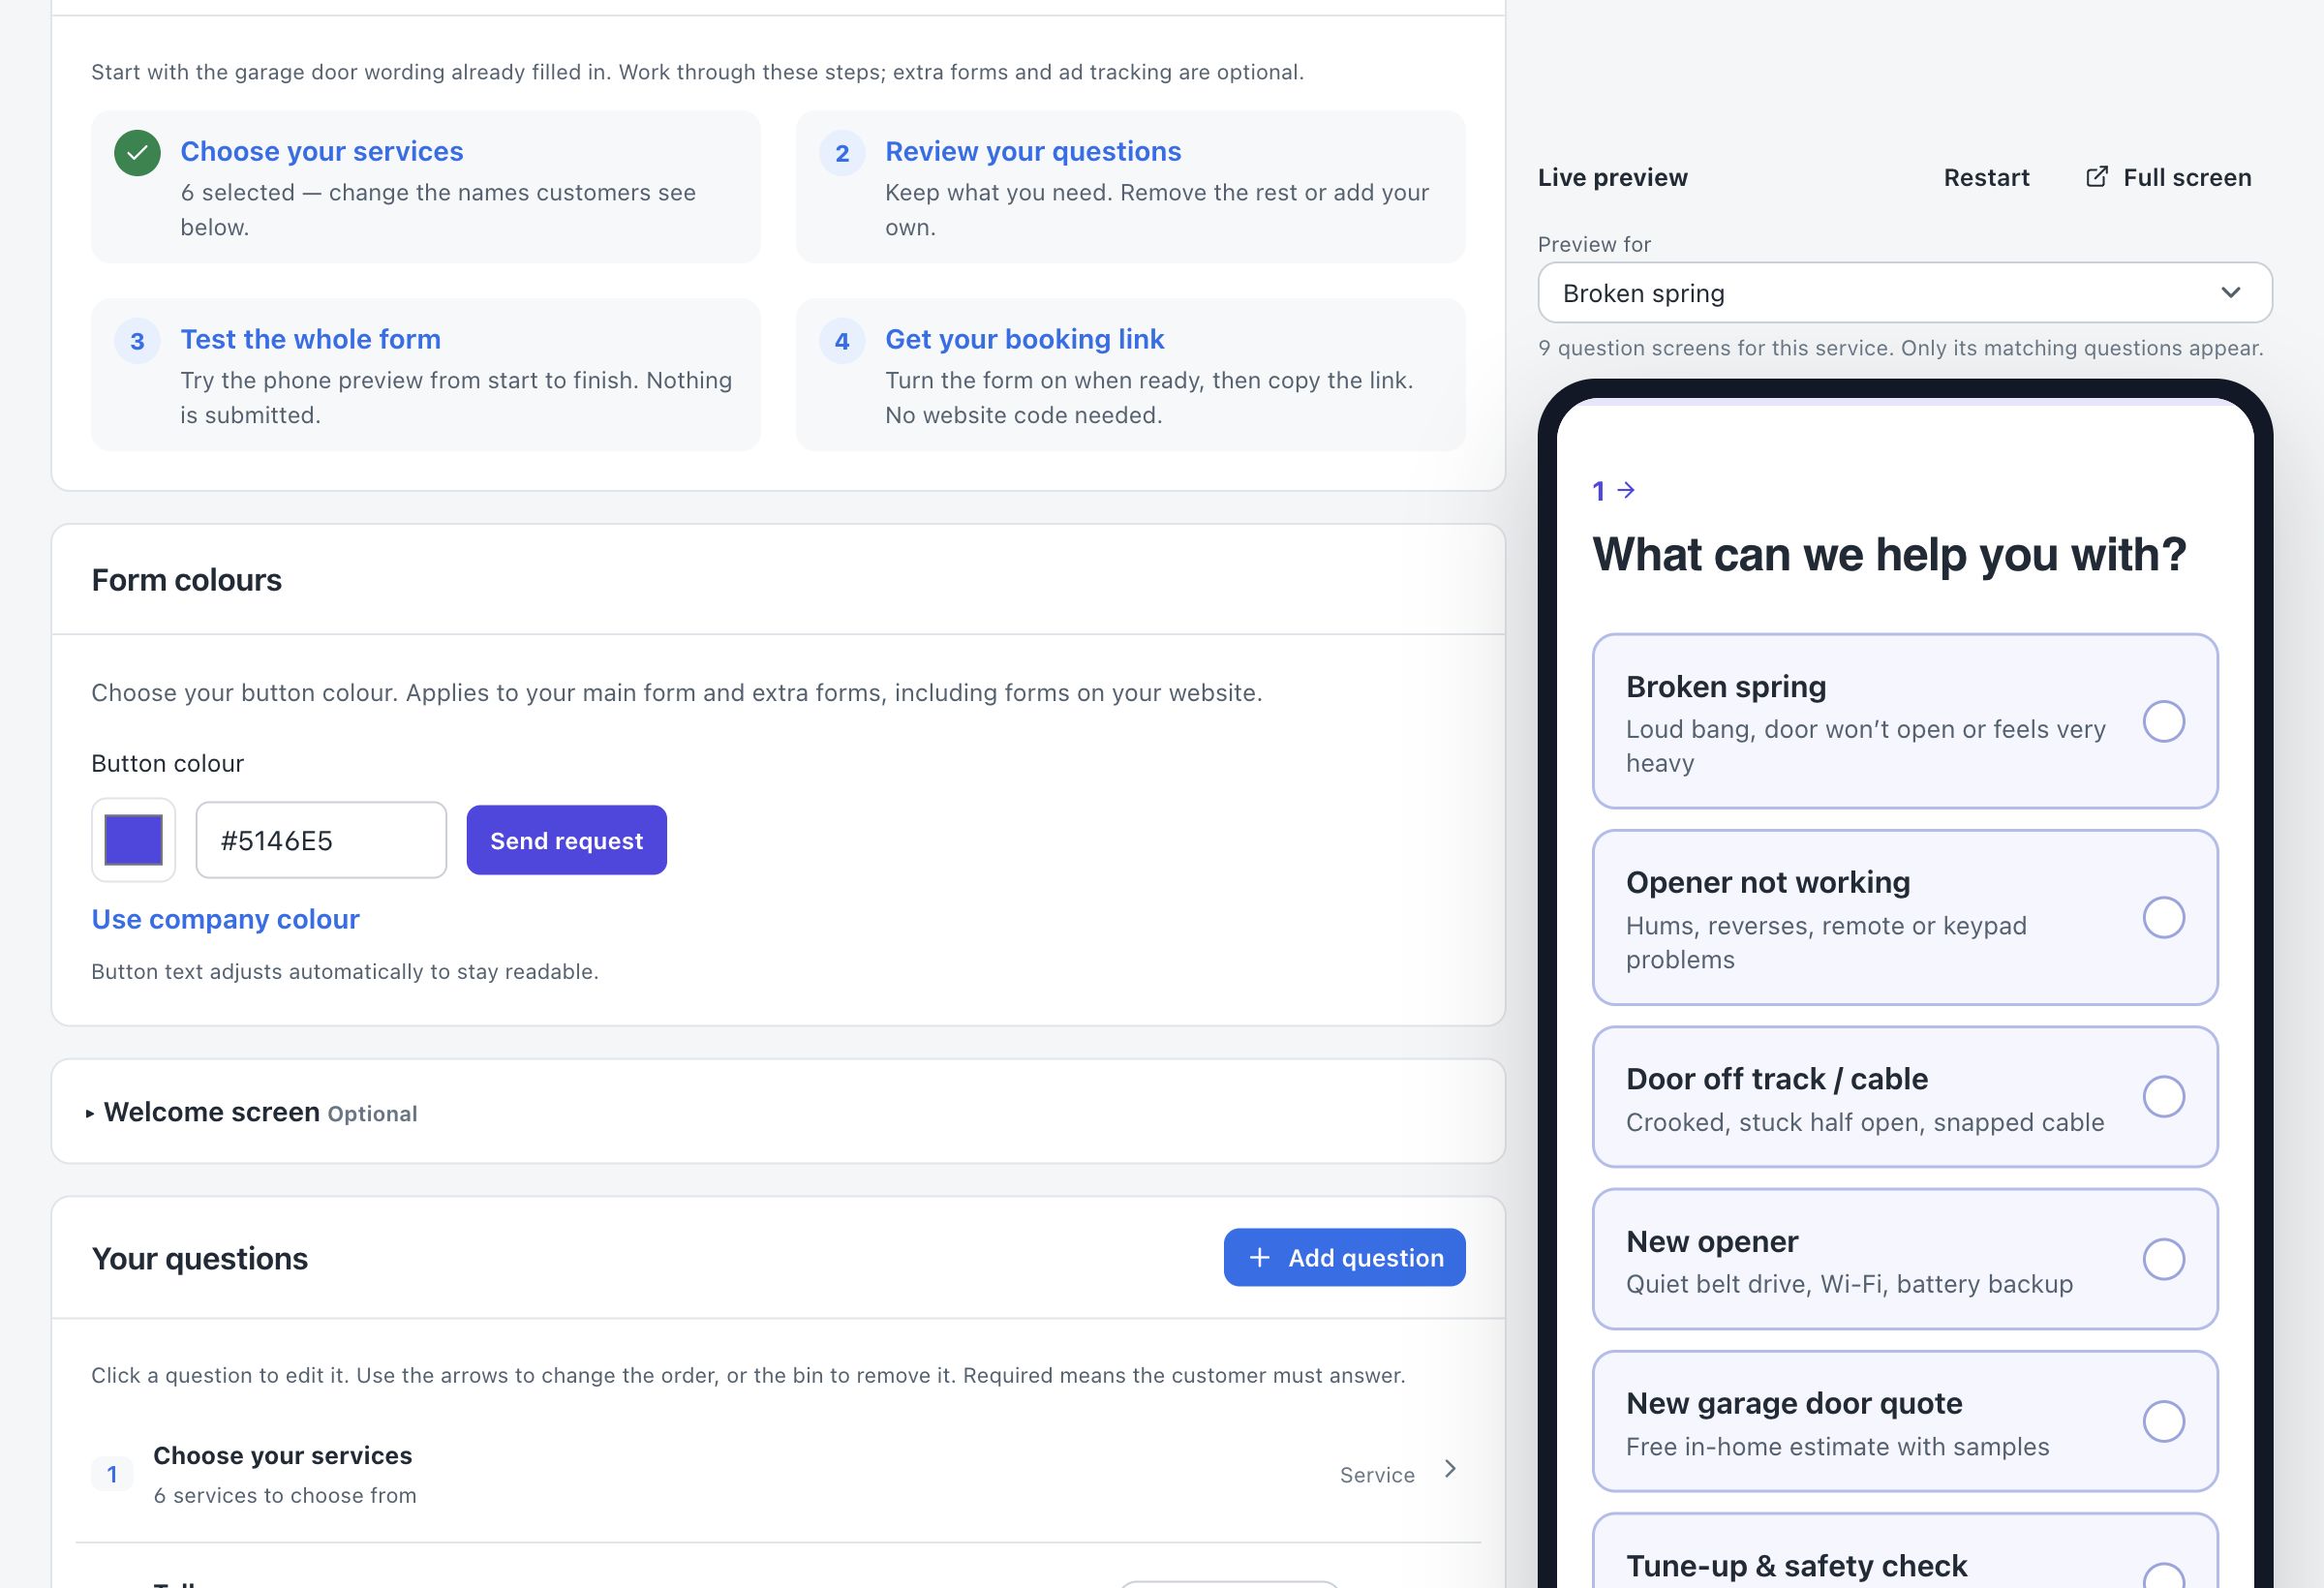The image size is (2324, 1588).
Task: Click the Service type label in question row
Action: coord(1377,1475)
